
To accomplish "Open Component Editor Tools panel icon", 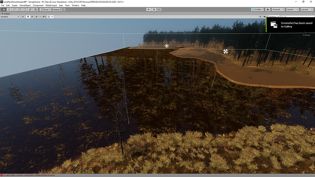I will pos(260,17).
